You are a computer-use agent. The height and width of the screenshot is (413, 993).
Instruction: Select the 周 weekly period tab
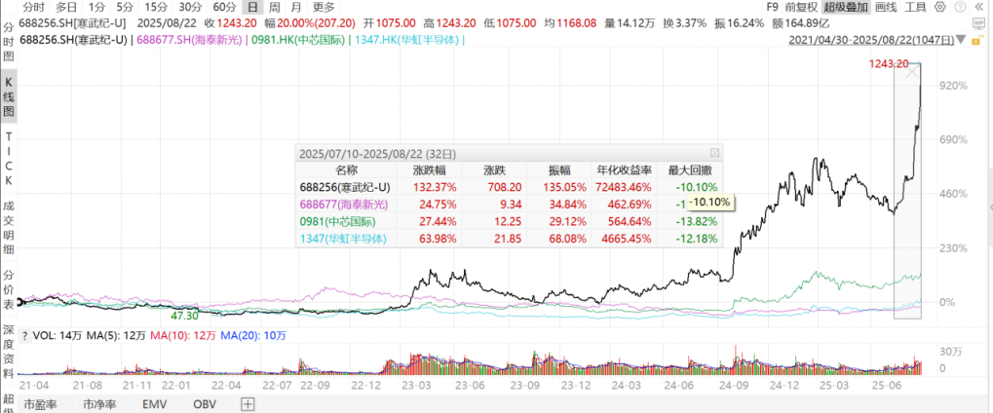point(274,8)
